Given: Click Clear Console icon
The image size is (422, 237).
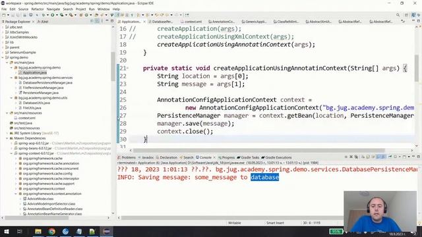Looking at the screenshot, I should click(363, 157).
